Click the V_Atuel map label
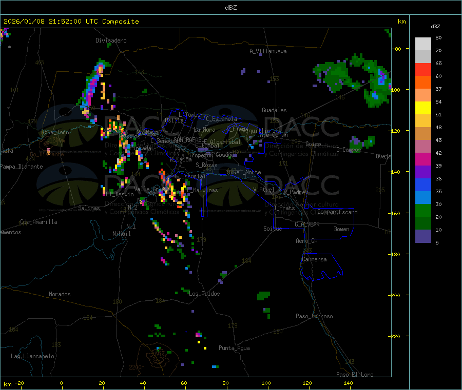 point(264,190)
